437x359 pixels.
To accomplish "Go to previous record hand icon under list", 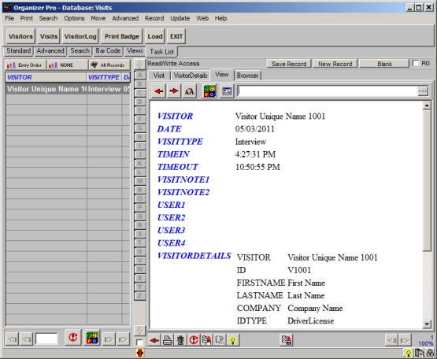I will (27, 339).
